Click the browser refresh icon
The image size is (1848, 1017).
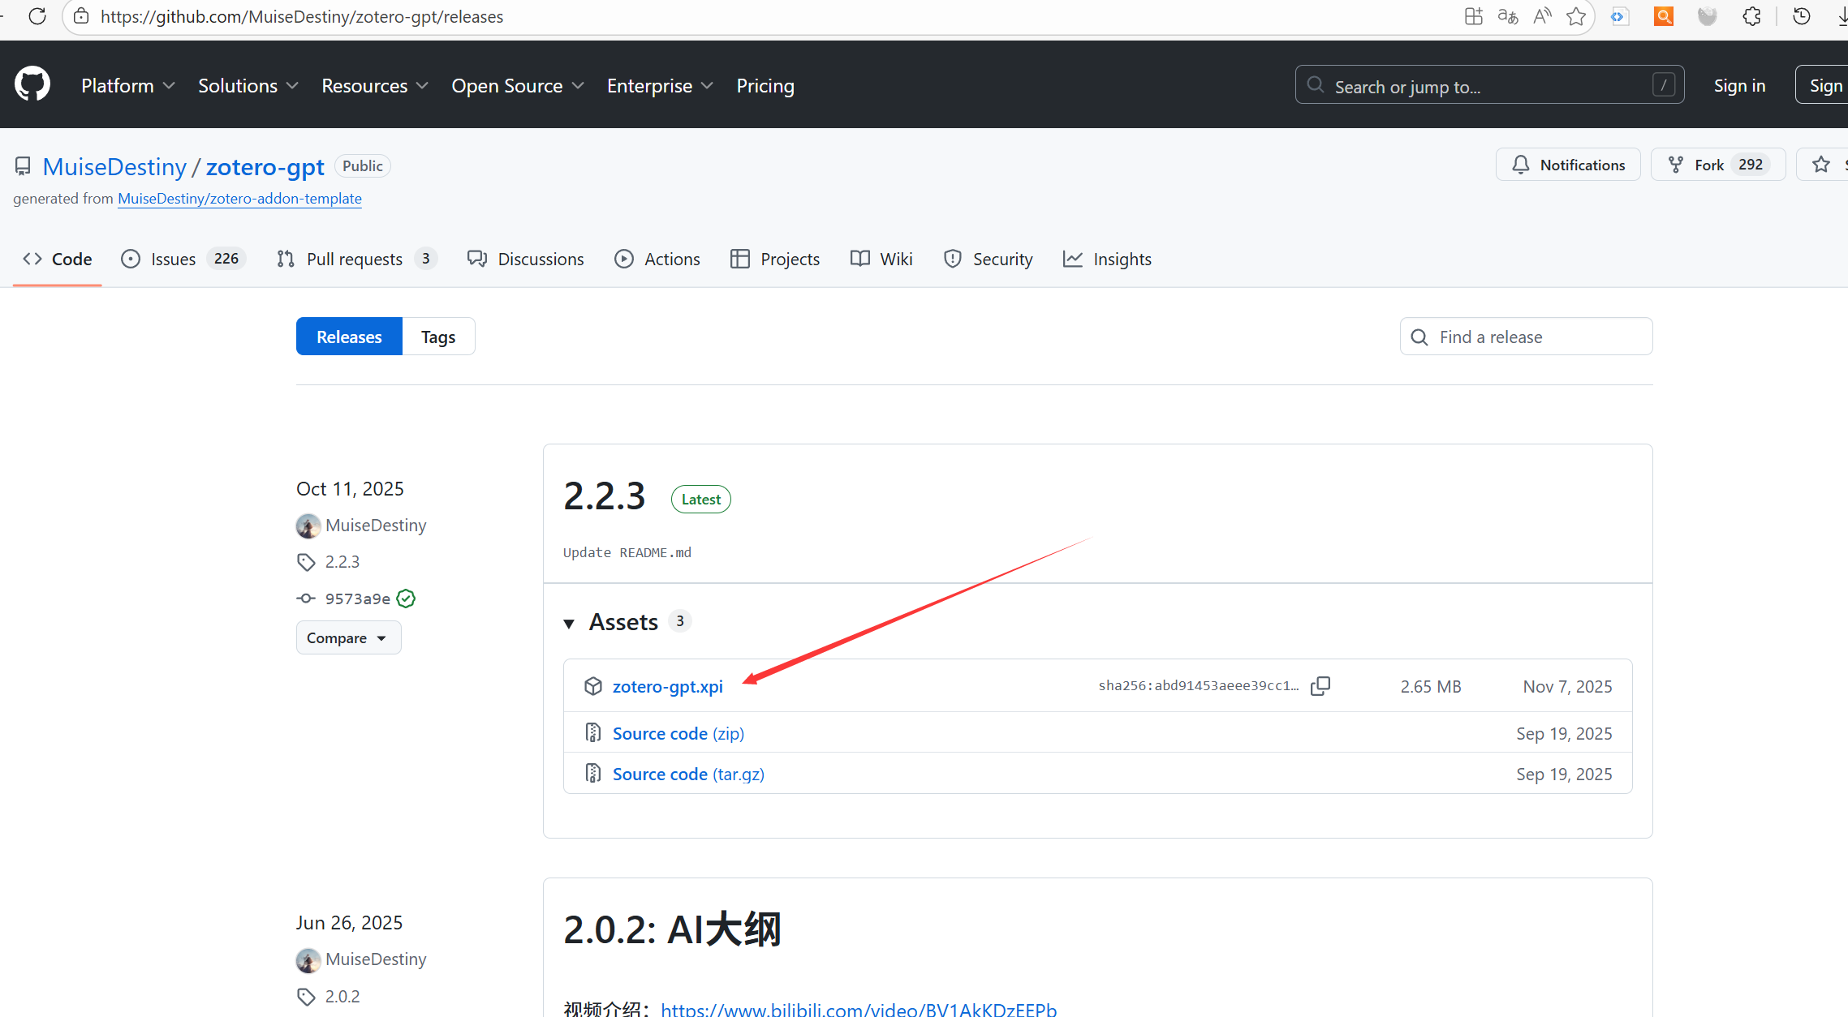37,16
